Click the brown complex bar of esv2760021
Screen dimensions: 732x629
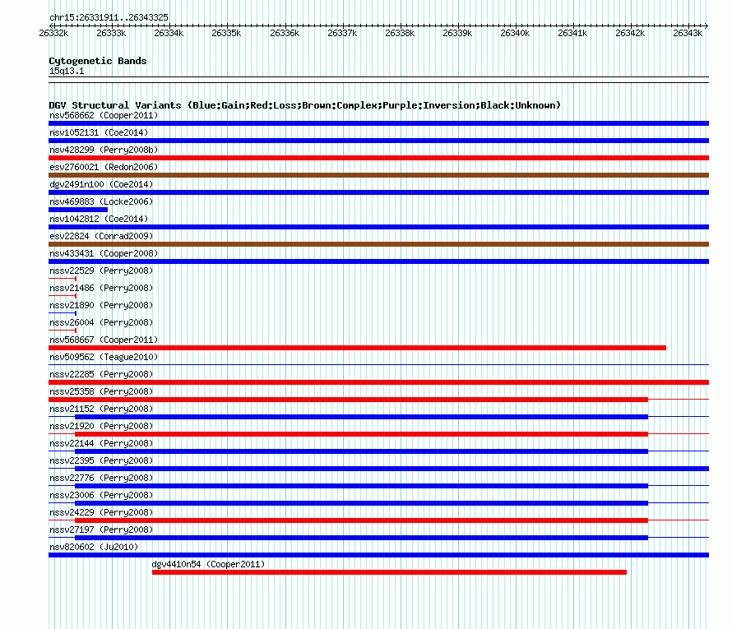pyautogui.click(x=378, y=175)
